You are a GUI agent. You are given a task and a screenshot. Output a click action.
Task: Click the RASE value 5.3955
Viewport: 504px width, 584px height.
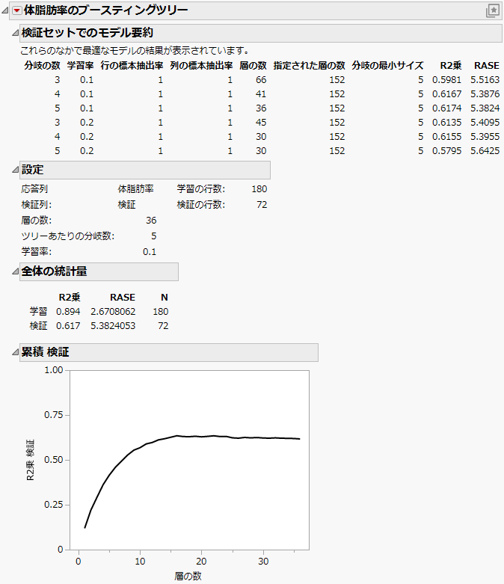pos(485,136)
